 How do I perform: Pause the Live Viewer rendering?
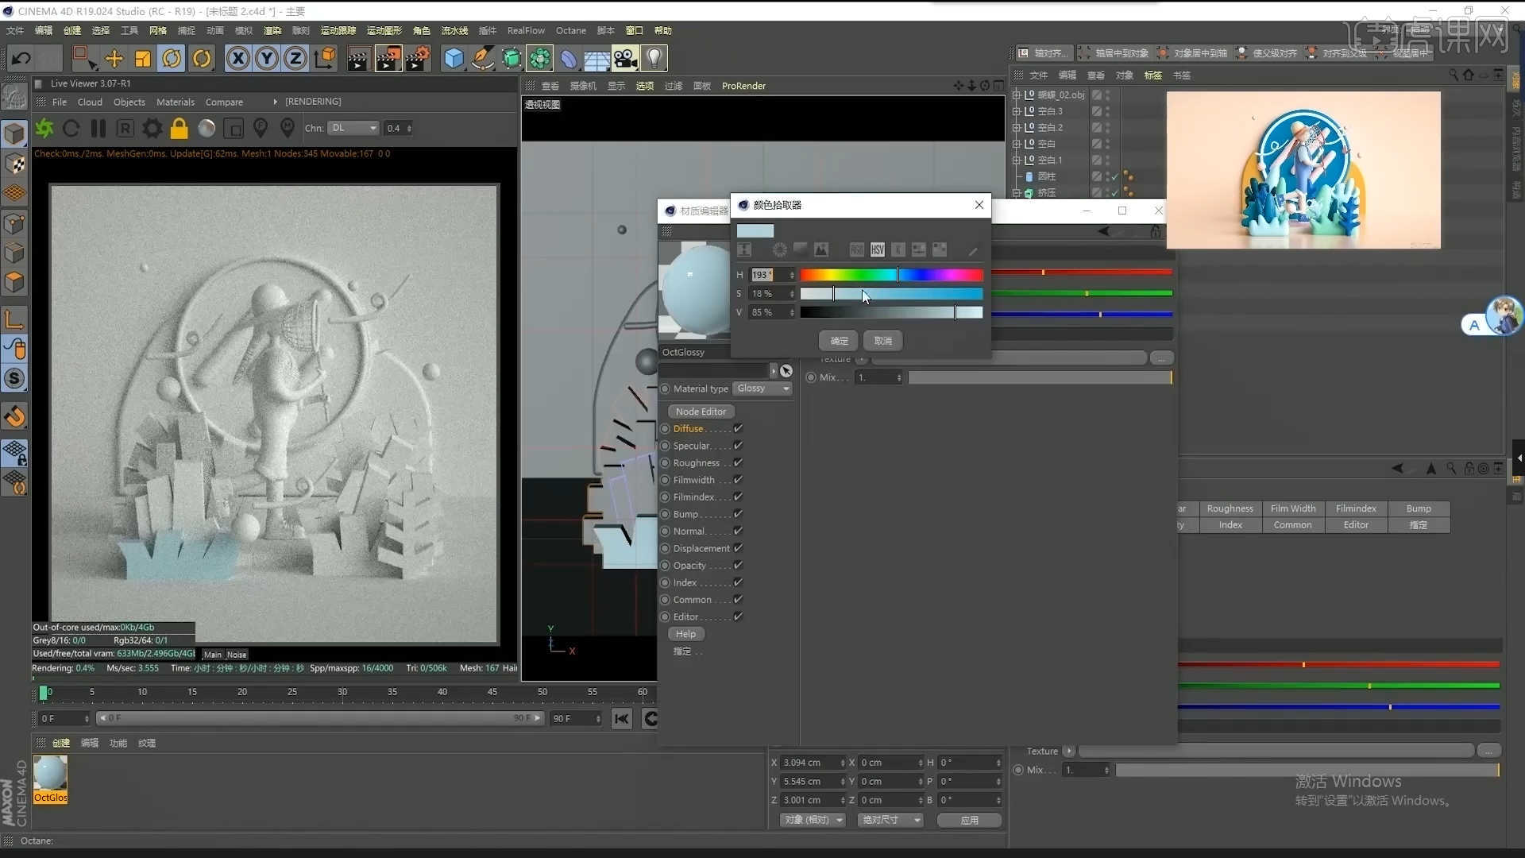tap(98, 128)
